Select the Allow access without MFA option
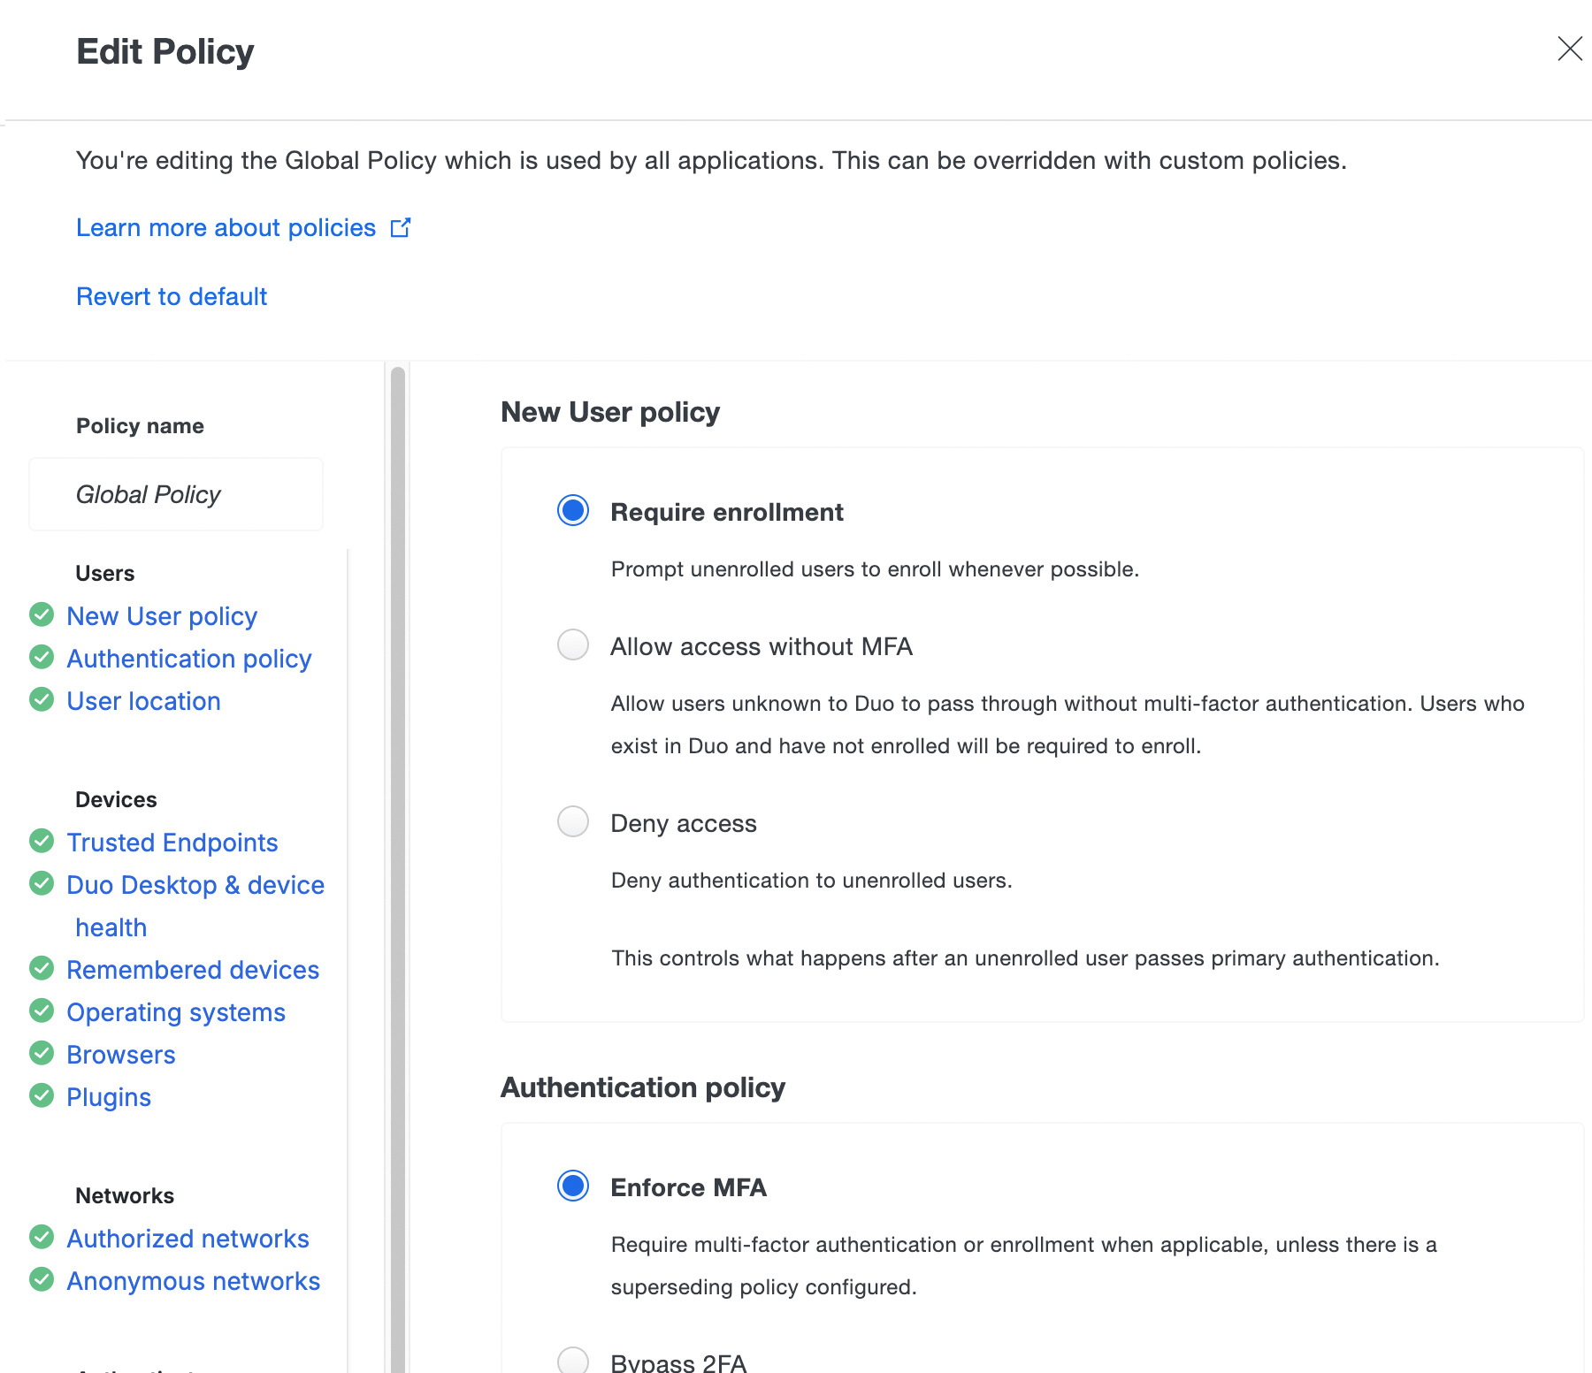The height and width of the screenshot is (1373, 1592). [573, 645]
